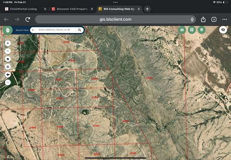Zoom in on the map
This screenshot has height=160, width=231.
coord(8,43)
